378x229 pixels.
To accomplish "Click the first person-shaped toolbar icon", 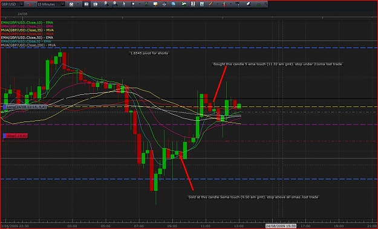I will coord(106,4).
